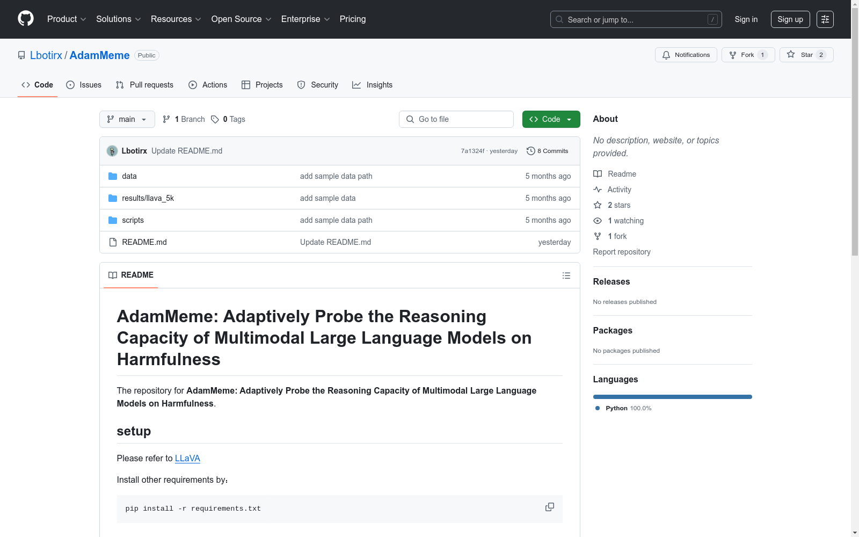
Task: Click the Sign in link
Action: pos(746,19)
